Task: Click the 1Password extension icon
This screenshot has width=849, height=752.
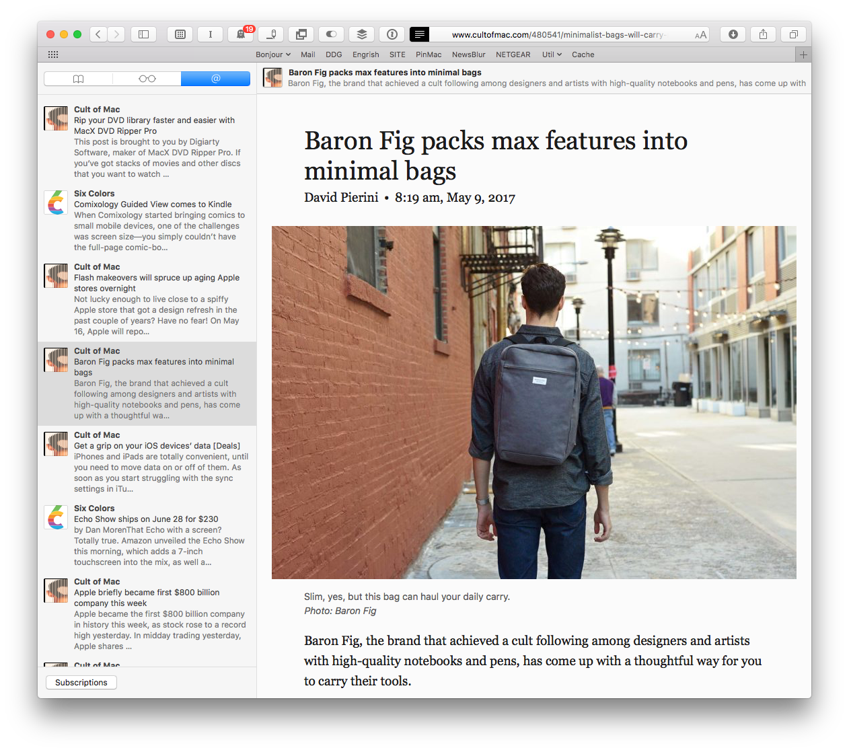Action: point(392,34)
